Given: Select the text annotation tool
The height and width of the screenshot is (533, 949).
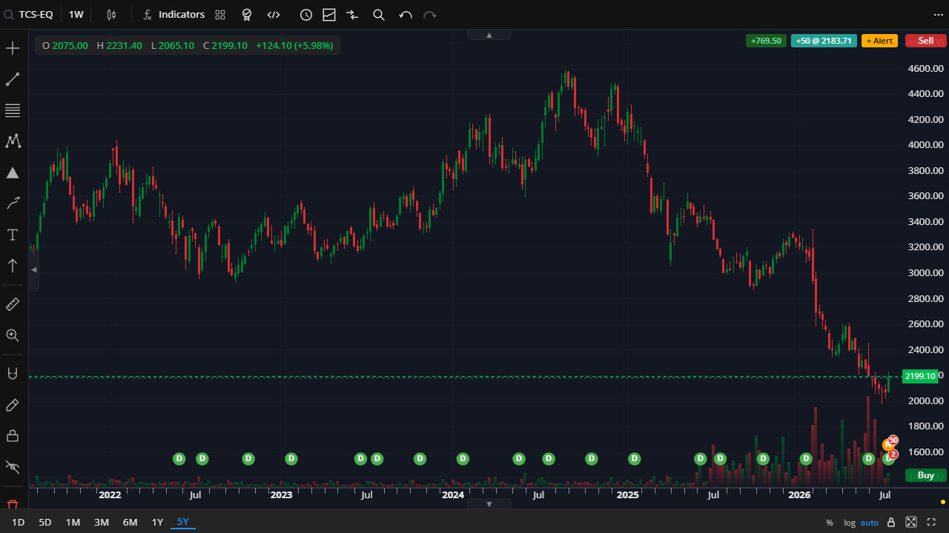Looking at the screenshot, I should click(x=13, y=235).
